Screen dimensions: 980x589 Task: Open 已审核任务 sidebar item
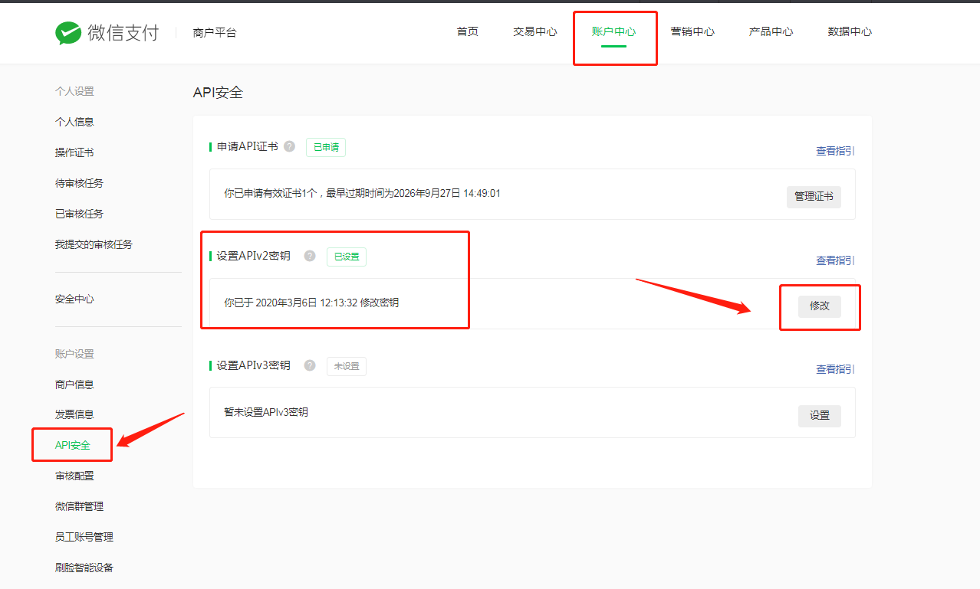79,214
